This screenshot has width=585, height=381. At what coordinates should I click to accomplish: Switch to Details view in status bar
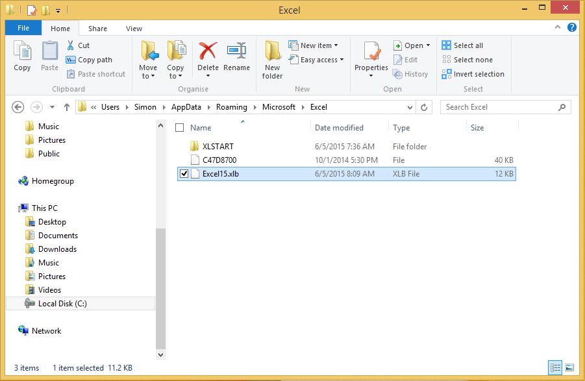tap(555, 367)
